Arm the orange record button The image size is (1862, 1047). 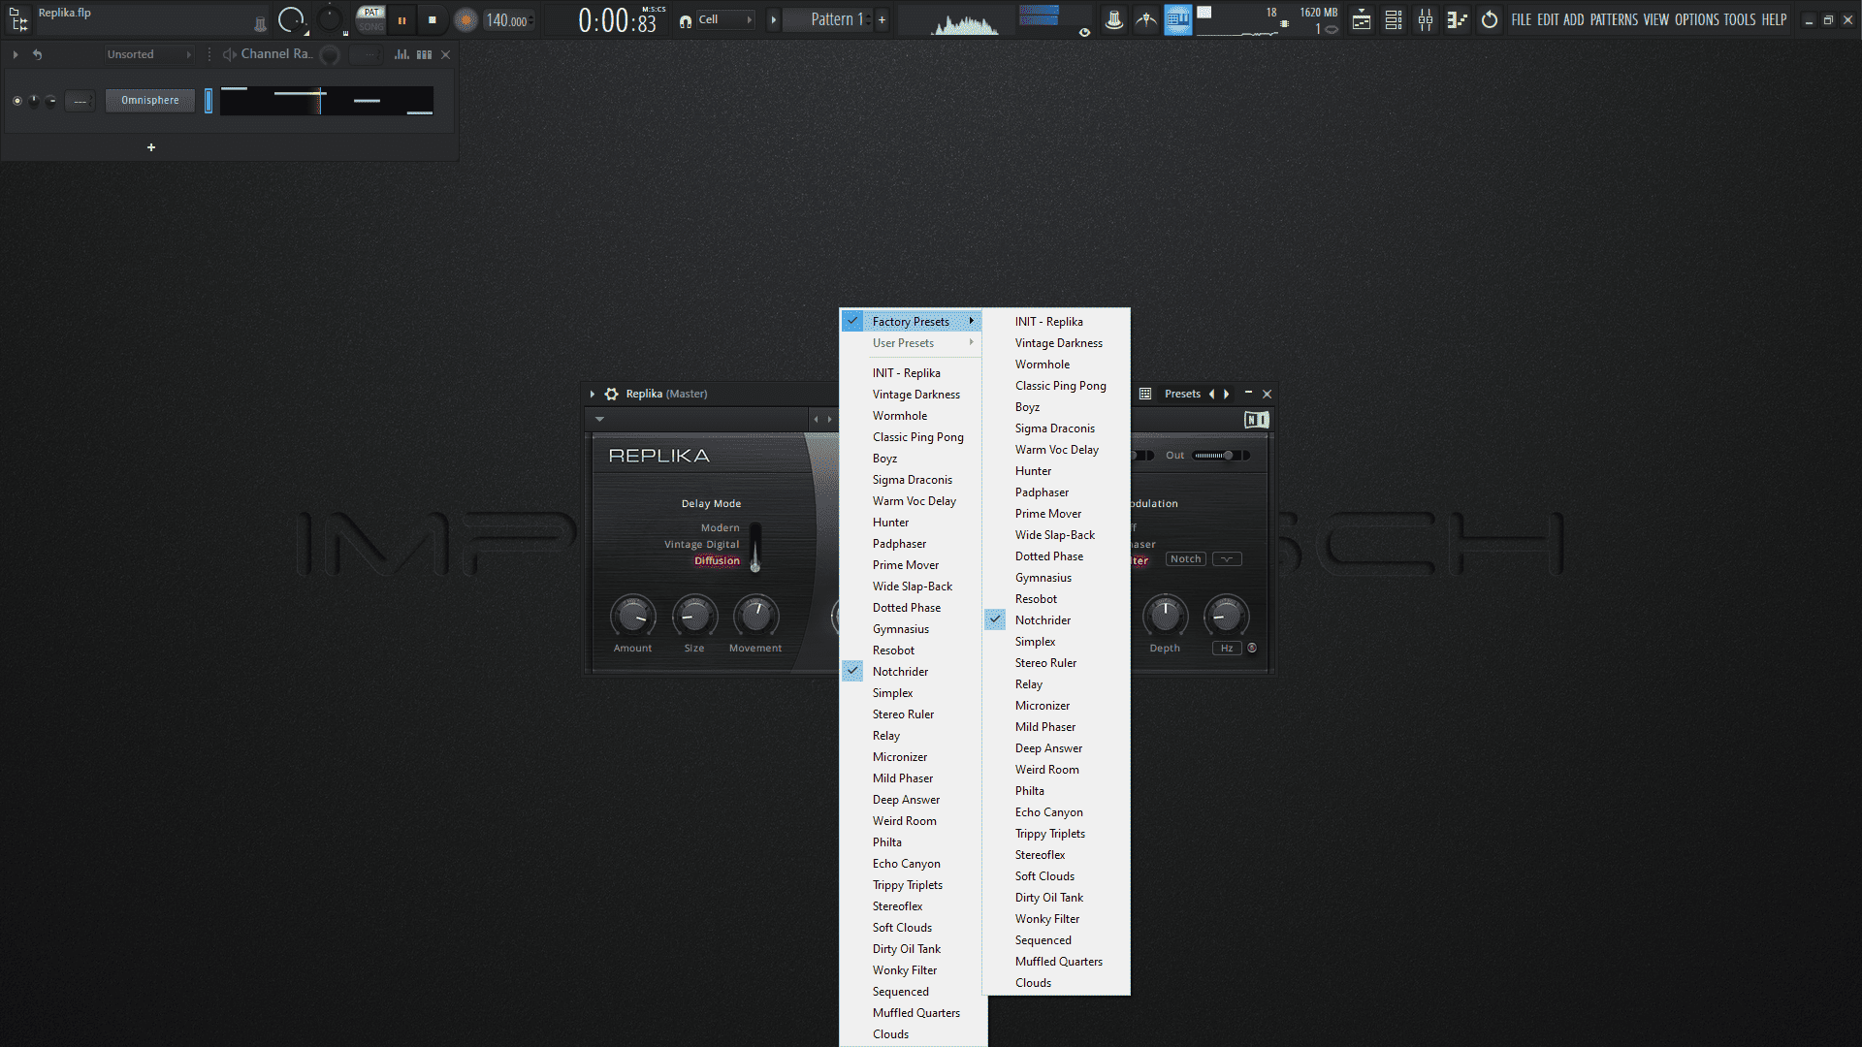(465, 20)
